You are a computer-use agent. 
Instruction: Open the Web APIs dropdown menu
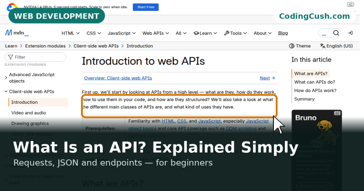click(x=156, y=33)
